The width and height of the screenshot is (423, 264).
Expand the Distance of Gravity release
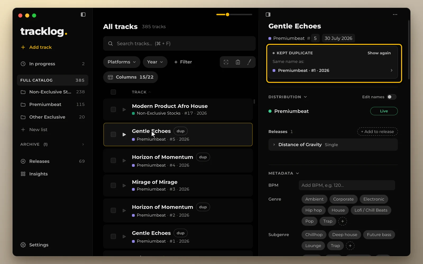coord(274,145)
